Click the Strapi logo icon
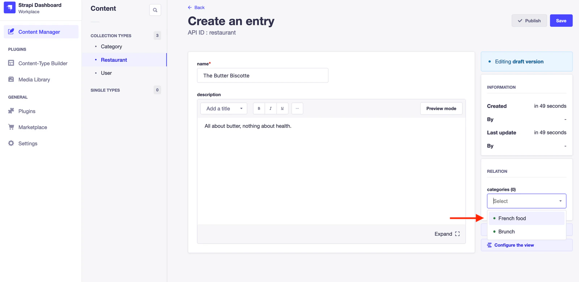This screenshot has height=282, width=579. pos(10,8)
